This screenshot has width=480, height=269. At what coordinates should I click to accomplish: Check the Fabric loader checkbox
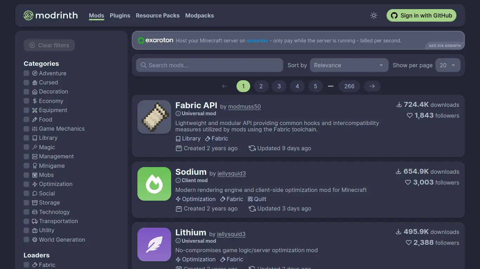[26, 265]
